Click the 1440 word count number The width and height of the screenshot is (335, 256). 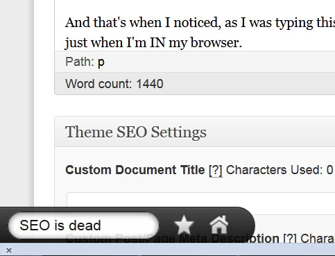click(150, 83)
